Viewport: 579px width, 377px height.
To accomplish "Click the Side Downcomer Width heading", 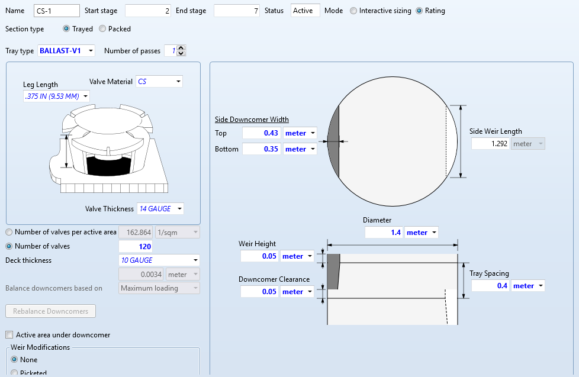I will point(252,120).
